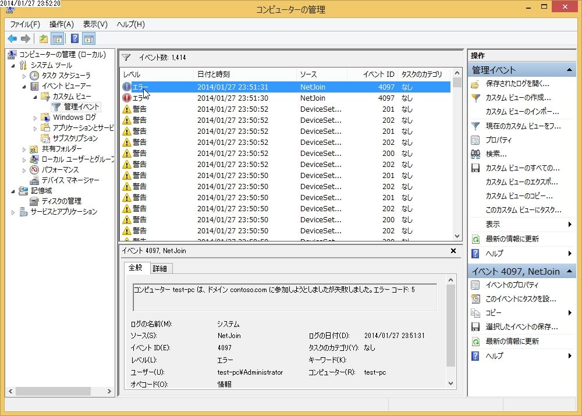Click 最新の情報に更新 under 管理イベント
The image size is (582, 416).
point(512,239)
